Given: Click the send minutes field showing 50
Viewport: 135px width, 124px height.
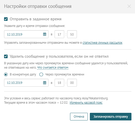Looking at the screenshot, I should 72,34.
